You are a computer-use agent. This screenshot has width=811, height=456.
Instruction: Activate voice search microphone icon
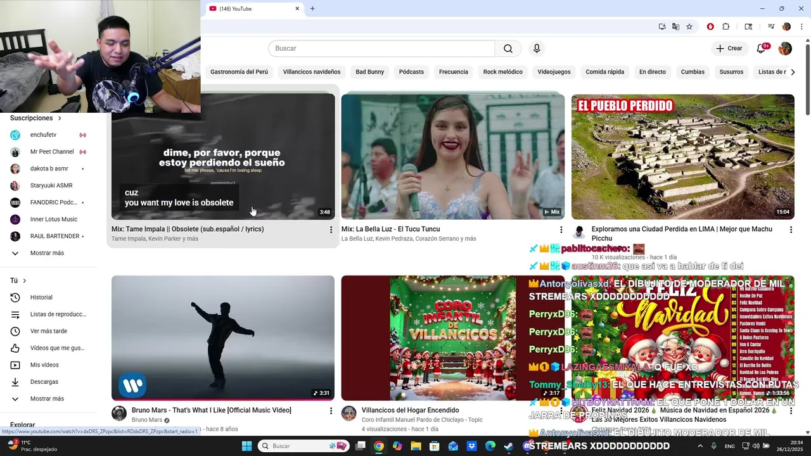pyautogui.click(x=537, y=49)
